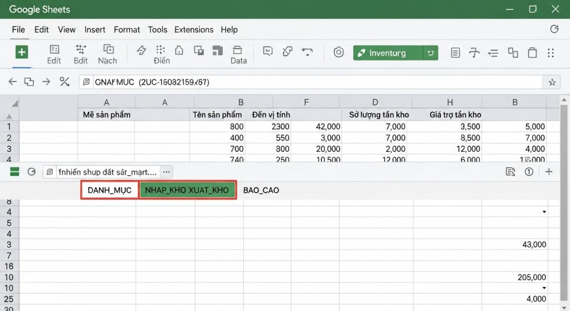Image resolution: width=570 pixels, height=311 pixels.
Task: Open the Help menu
Action: 229,29
